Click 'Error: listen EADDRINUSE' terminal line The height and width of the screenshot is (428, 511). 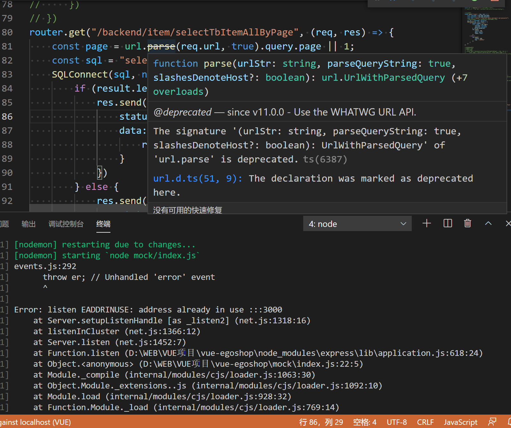[x=148, y=310]
